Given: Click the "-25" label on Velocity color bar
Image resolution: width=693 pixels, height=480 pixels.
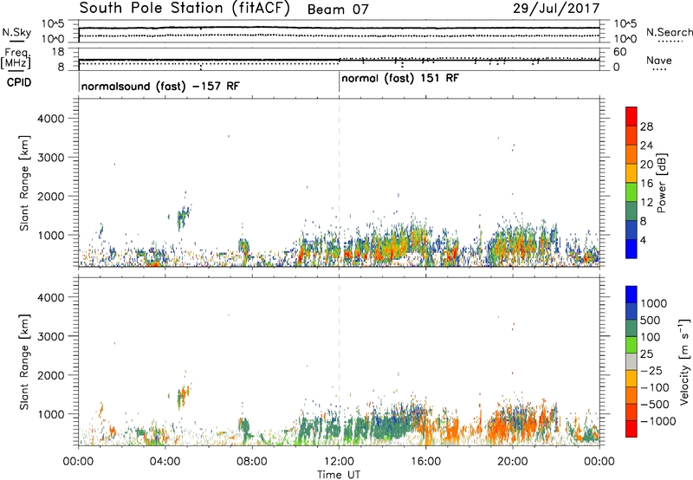Looking at the screenshot, I should click(651, 370).
